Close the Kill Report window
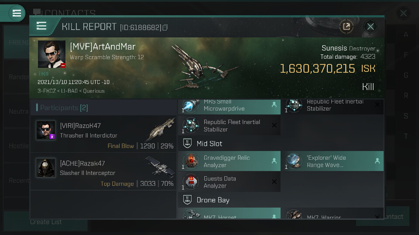 [371, 27]
